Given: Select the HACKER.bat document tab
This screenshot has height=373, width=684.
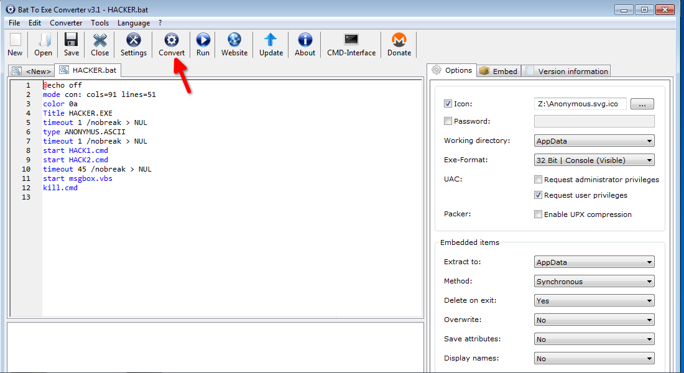Looking at the screenshot, I should 88,70.
